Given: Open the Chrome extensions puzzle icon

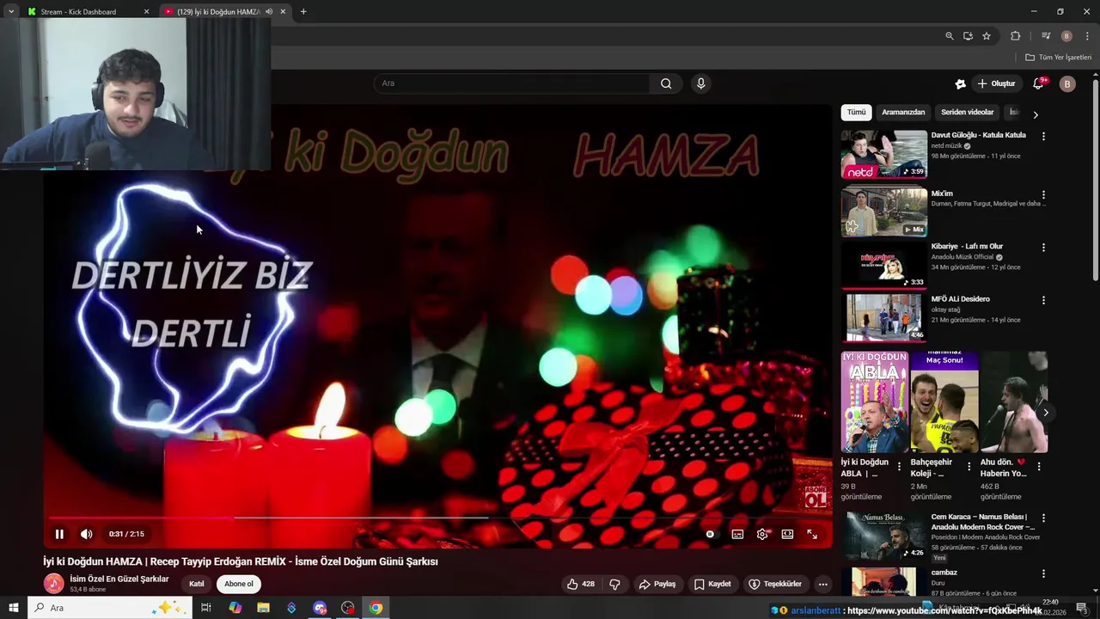Looking at the screenshot, I should 1015,36.
